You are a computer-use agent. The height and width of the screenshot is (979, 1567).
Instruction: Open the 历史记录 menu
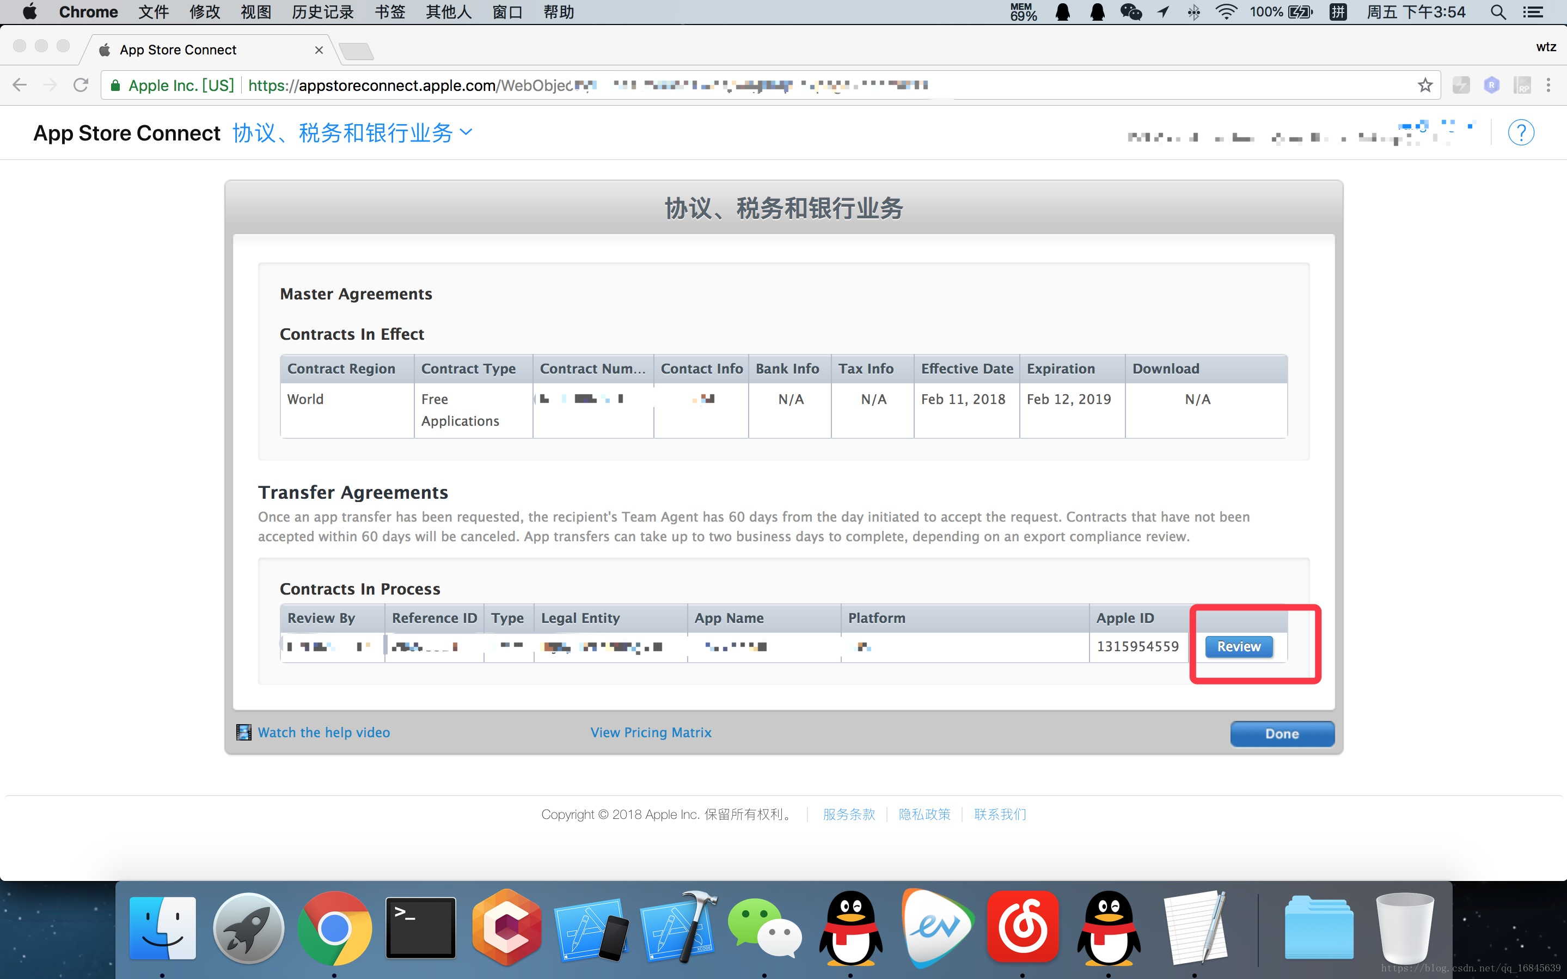click(x=322, y=11)
